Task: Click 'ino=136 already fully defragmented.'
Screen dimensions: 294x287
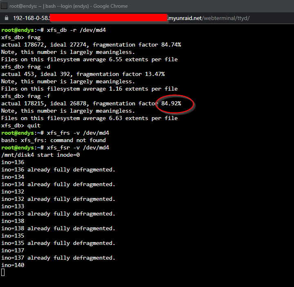Action: pyautogui.click(x=58, y=170)
